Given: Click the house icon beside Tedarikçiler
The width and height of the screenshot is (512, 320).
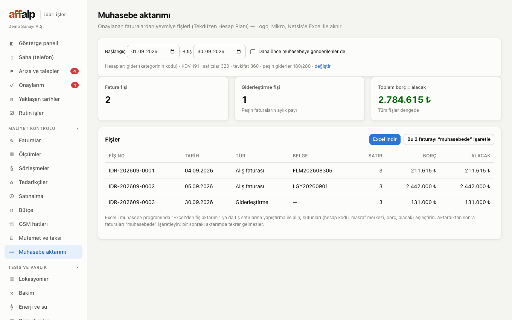Looking at the screenshot, I should click(12, 182).
